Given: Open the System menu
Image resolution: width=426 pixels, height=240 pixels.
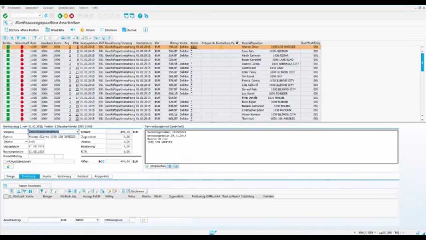Looking at the screenshot, I should (84, 7).
